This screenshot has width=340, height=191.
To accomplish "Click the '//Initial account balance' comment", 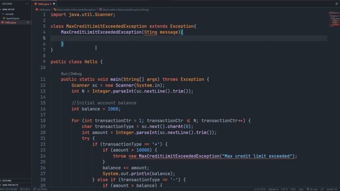I will click(104, 103).
